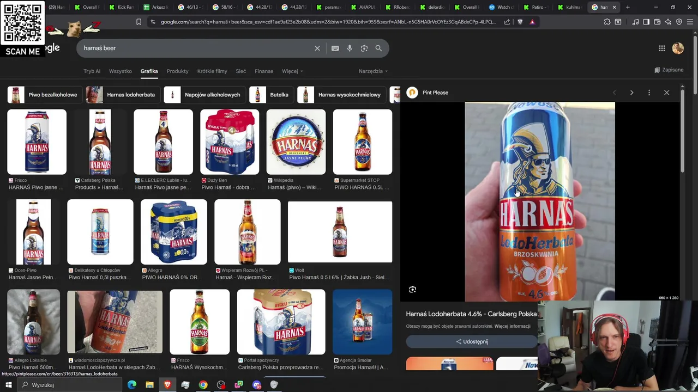Open Wolt Harnaś bottle thumbnail
698x392 pixels.
(340, 232)
